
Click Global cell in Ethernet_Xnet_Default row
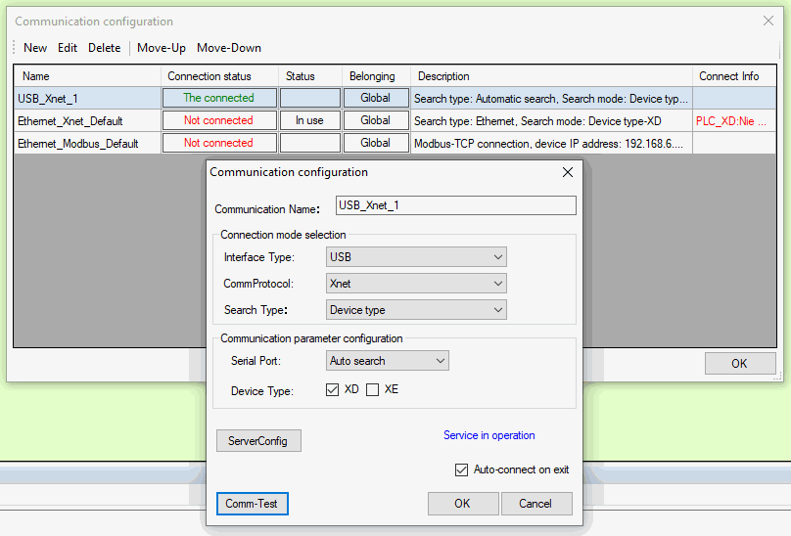(x=376, y=120)
